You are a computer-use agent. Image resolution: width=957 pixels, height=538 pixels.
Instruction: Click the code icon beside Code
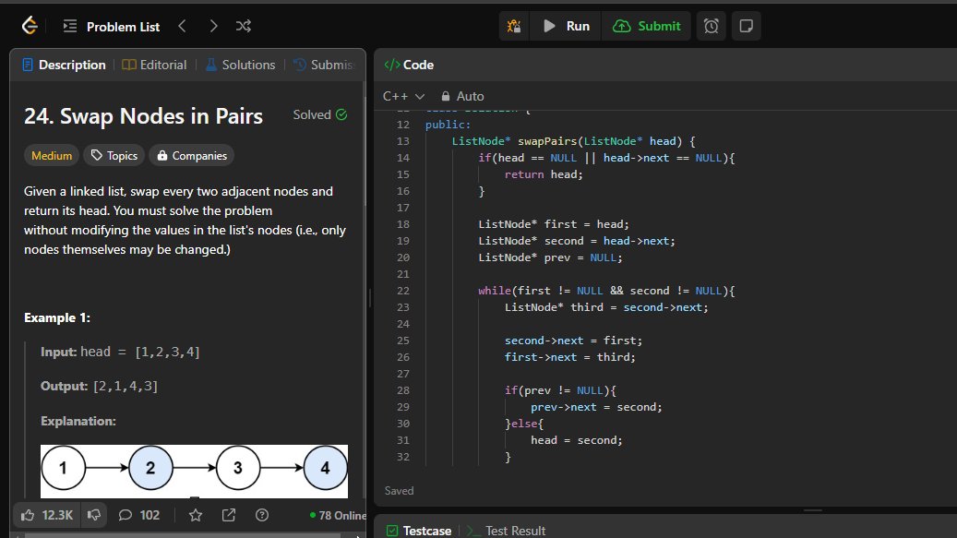point(392,65)
